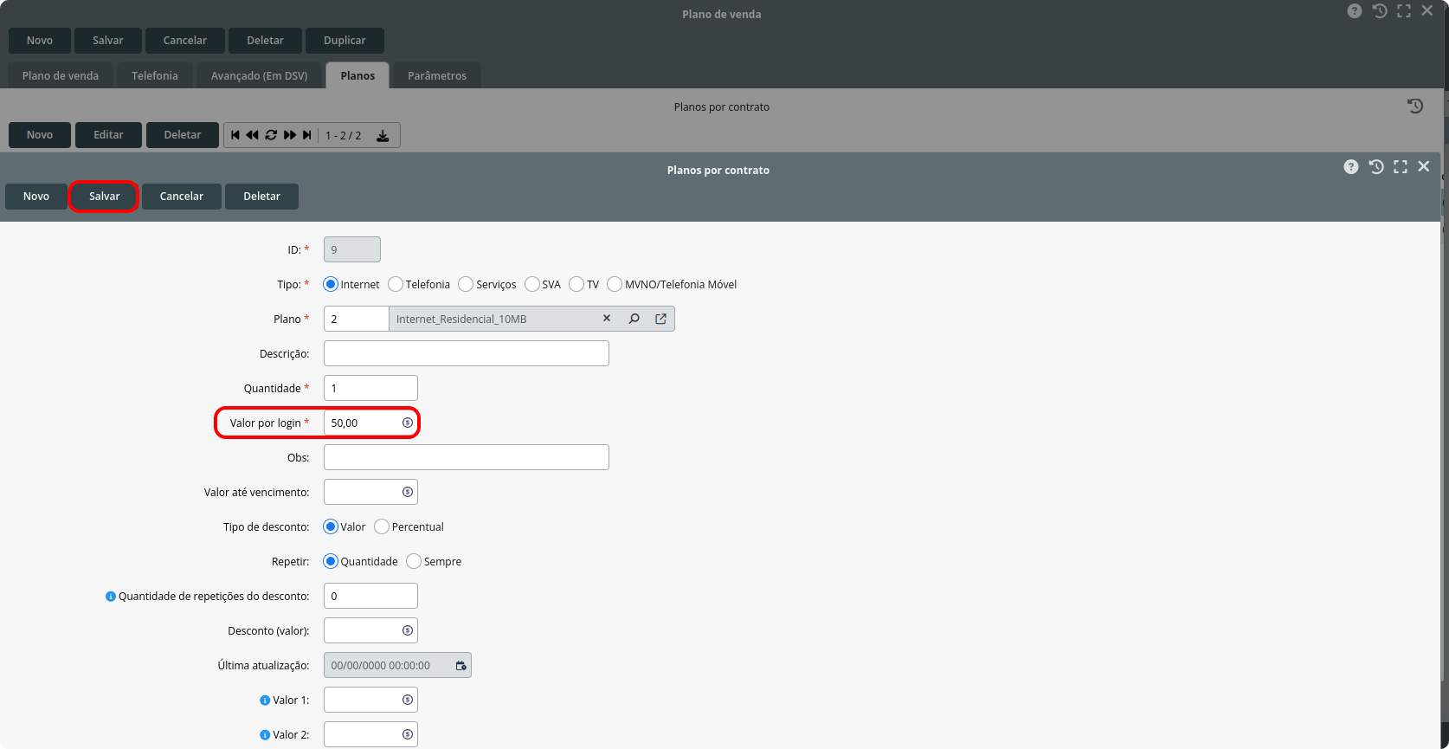The width and height of the screenshot is (1449, 749).
Task: Open the Planos tab
Action: click(357, 75)
